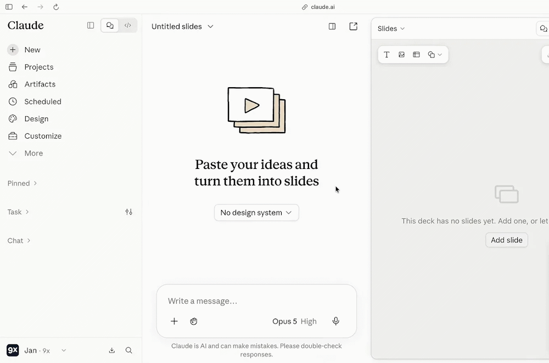Switch to chat mode toggle
This screenshot has width=549, height=363.
coord(110,25)
